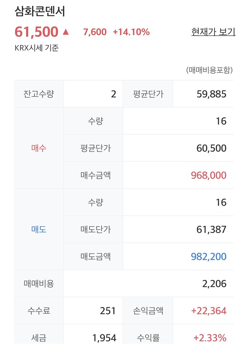Screen dimensions: 248x348
Task: Select the blue 매도 section label
Action: [38, 230]
